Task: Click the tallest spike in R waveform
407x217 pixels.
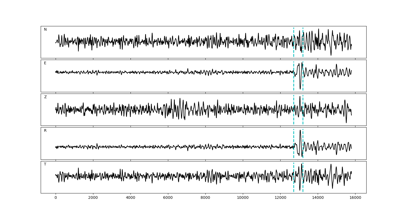Action: click(300, 131)
